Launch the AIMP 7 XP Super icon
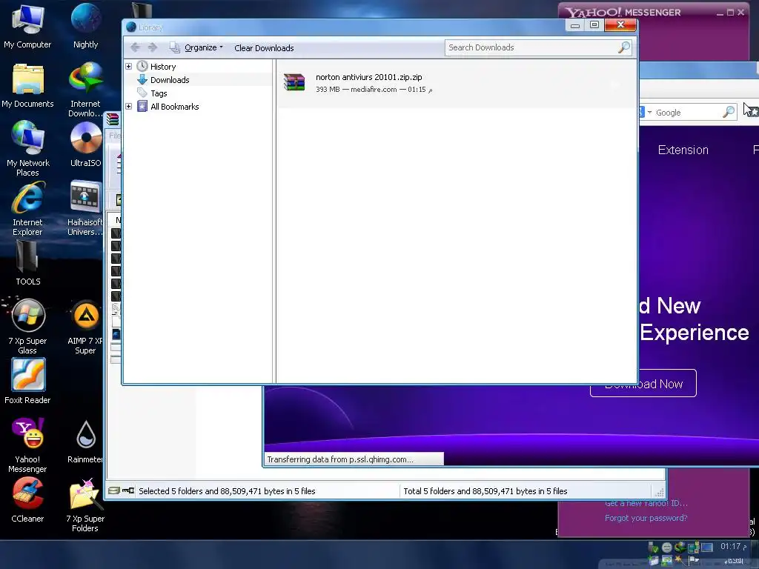Screen dimensions: 759x569 (86, 327)
